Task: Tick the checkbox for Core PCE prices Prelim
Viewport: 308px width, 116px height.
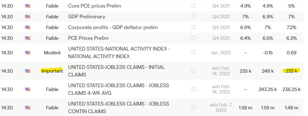Action: 194,6
